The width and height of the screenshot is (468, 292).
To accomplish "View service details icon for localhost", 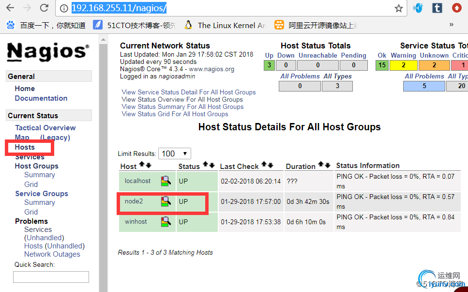I will (x=166, y=181).
